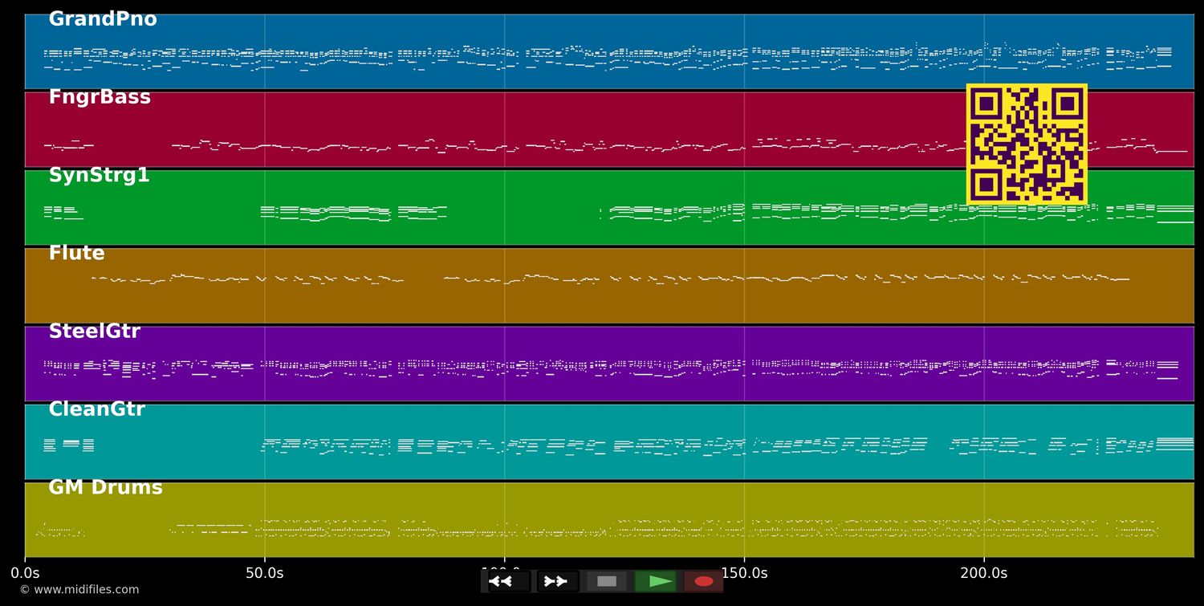Select the GrandPno track label
Image resolution: width=1204 pixels, height=606 pixels.
[x=103, y=20]
